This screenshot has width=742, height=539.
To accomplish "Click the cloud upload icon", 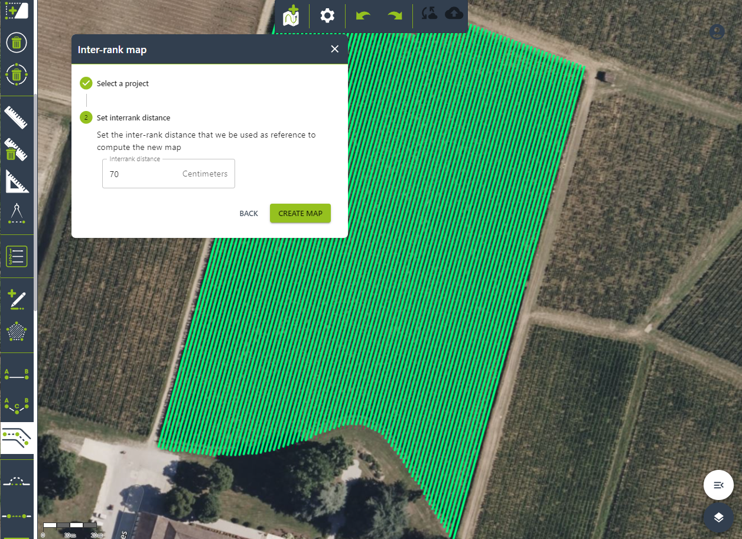I will (x=454, y=14).
